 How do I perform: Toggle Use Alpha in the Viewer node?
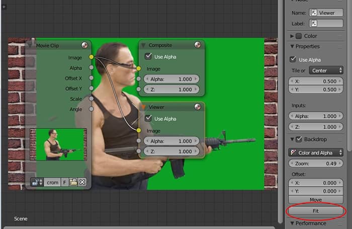(148, 118)
